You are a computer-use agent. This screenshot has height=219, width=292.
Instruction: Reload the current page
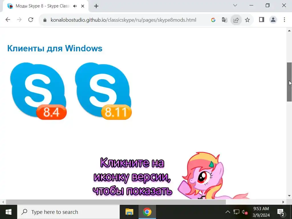[31, 20]
